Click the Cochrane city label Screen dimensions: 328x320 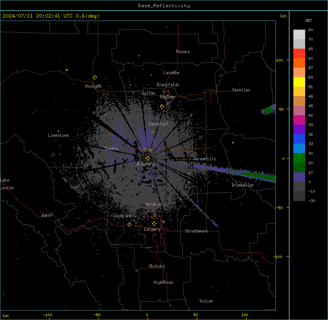coord(123,216)
